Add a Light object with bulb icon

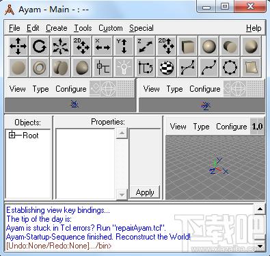coord(124,67)
